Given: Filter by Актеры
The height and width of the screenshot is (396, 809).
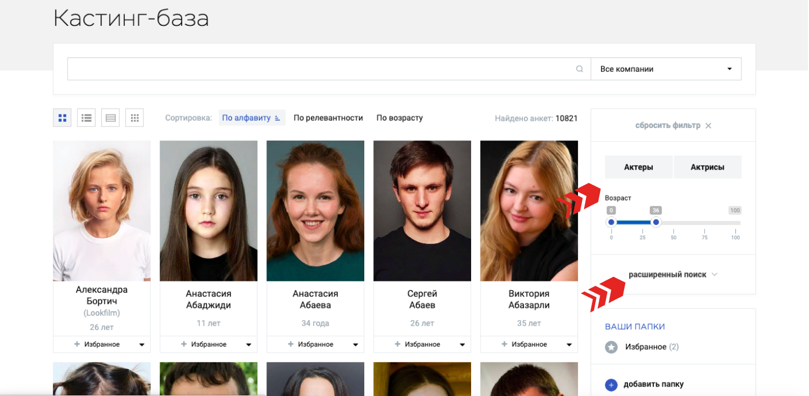Looking at the screenshot, I should pos(639,167).
